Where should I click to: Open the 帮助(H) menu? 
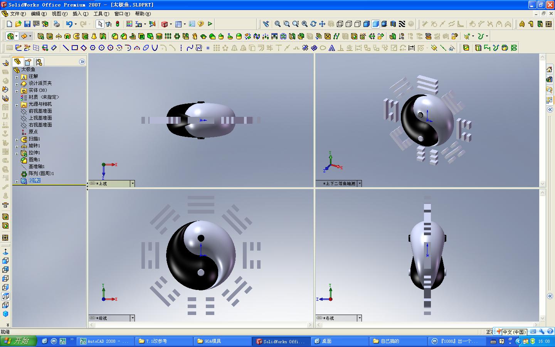tap(143, 13)
